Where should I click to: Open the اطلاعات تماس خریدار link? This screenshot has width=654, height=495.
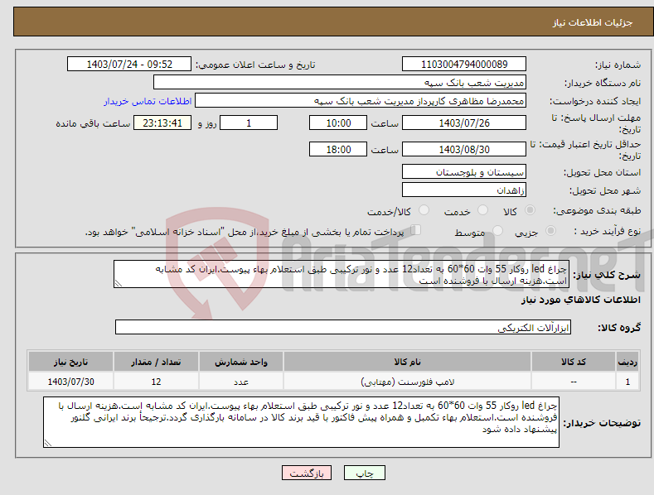point(148,101)
